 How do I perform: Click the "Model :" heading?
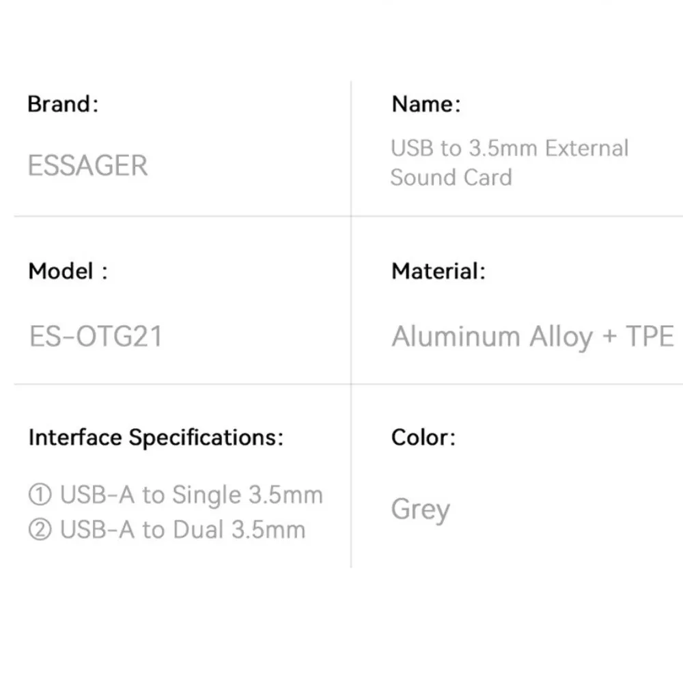(68, 271)
